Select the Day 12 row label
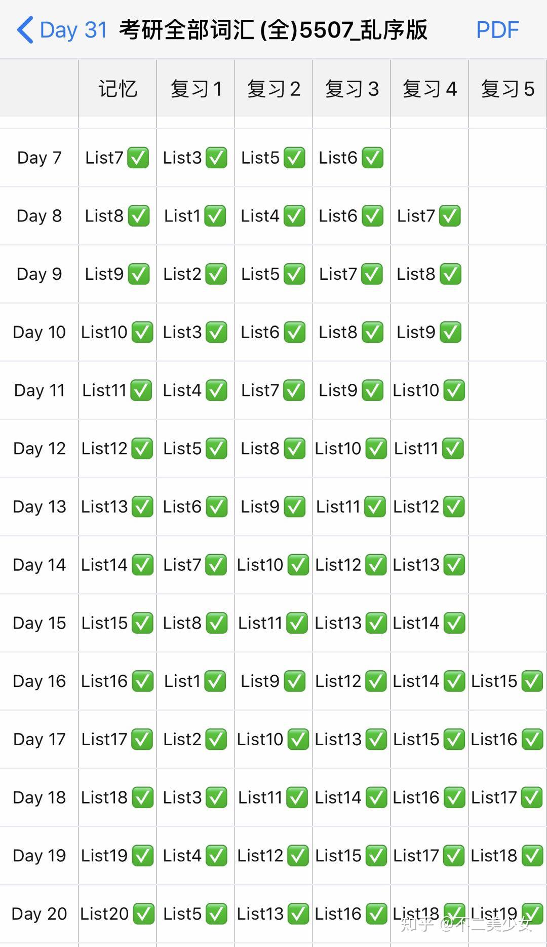Viewport: 547px width, 947px height. click(x=40, y=449)
